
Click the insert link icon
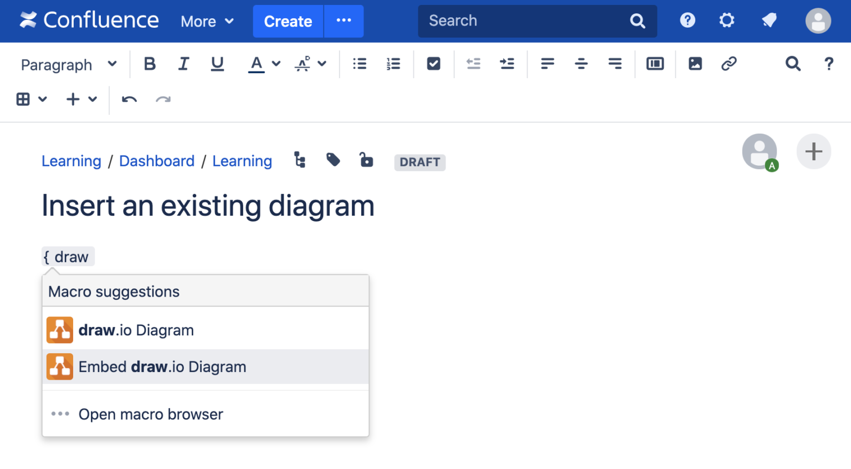729,64
